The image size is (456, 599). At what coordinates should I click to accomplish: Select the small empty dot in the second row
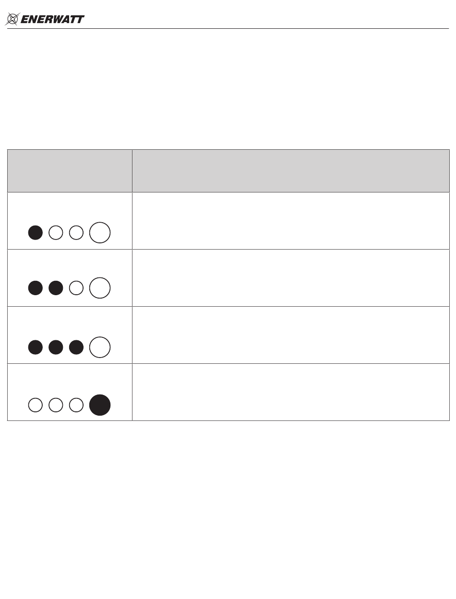pyautogui.click(x=76, y=288)
